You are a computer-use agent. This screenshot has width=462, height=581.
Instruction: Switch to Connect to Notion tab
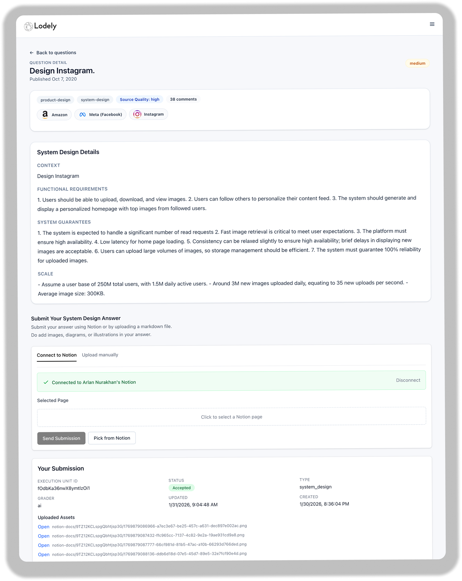tap(57, 355)
